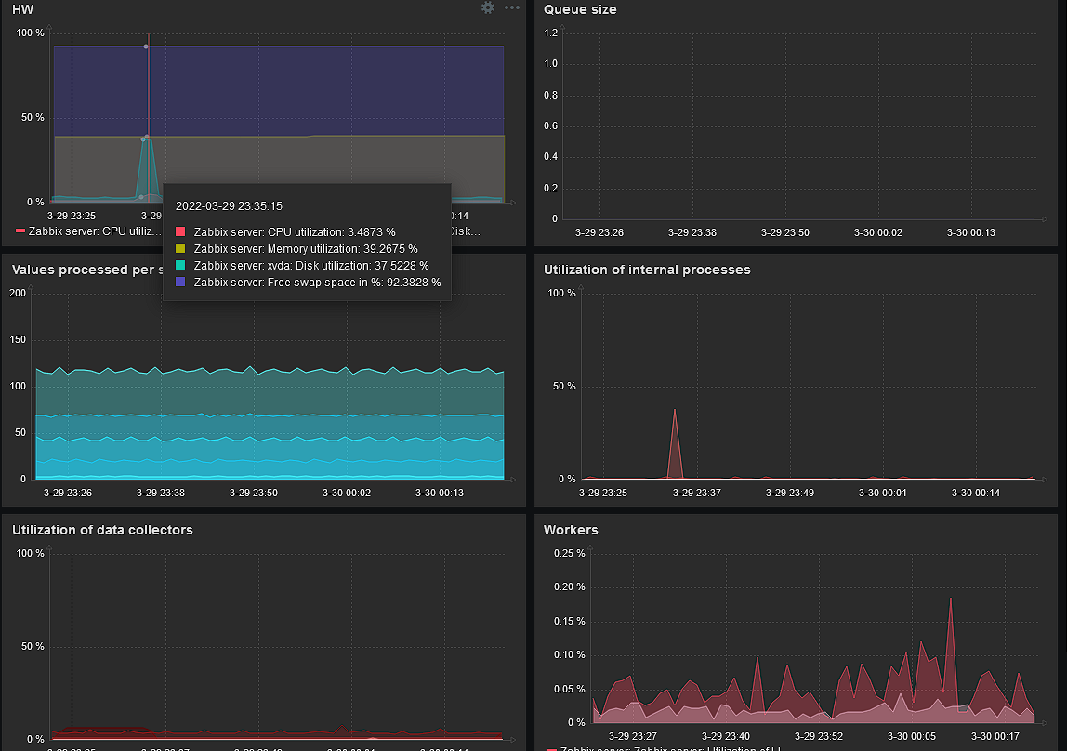
Task: Click the Utilization of internal processes title
Action: point(647,270)
